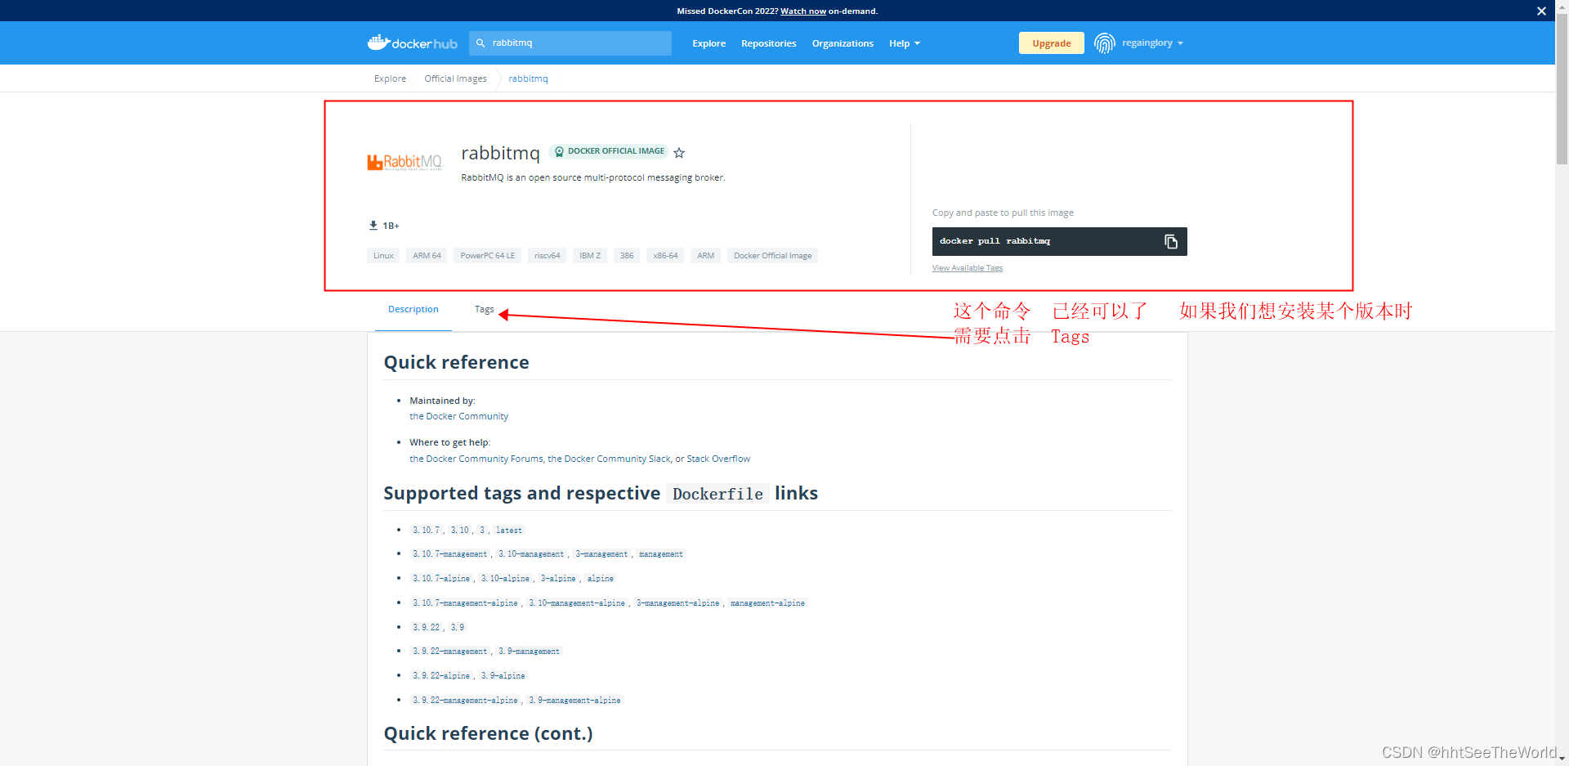The height and width of the screenshot is (766, 1569).
Task: Click the 3.10.7 tag link
Action: click(426, 531)
